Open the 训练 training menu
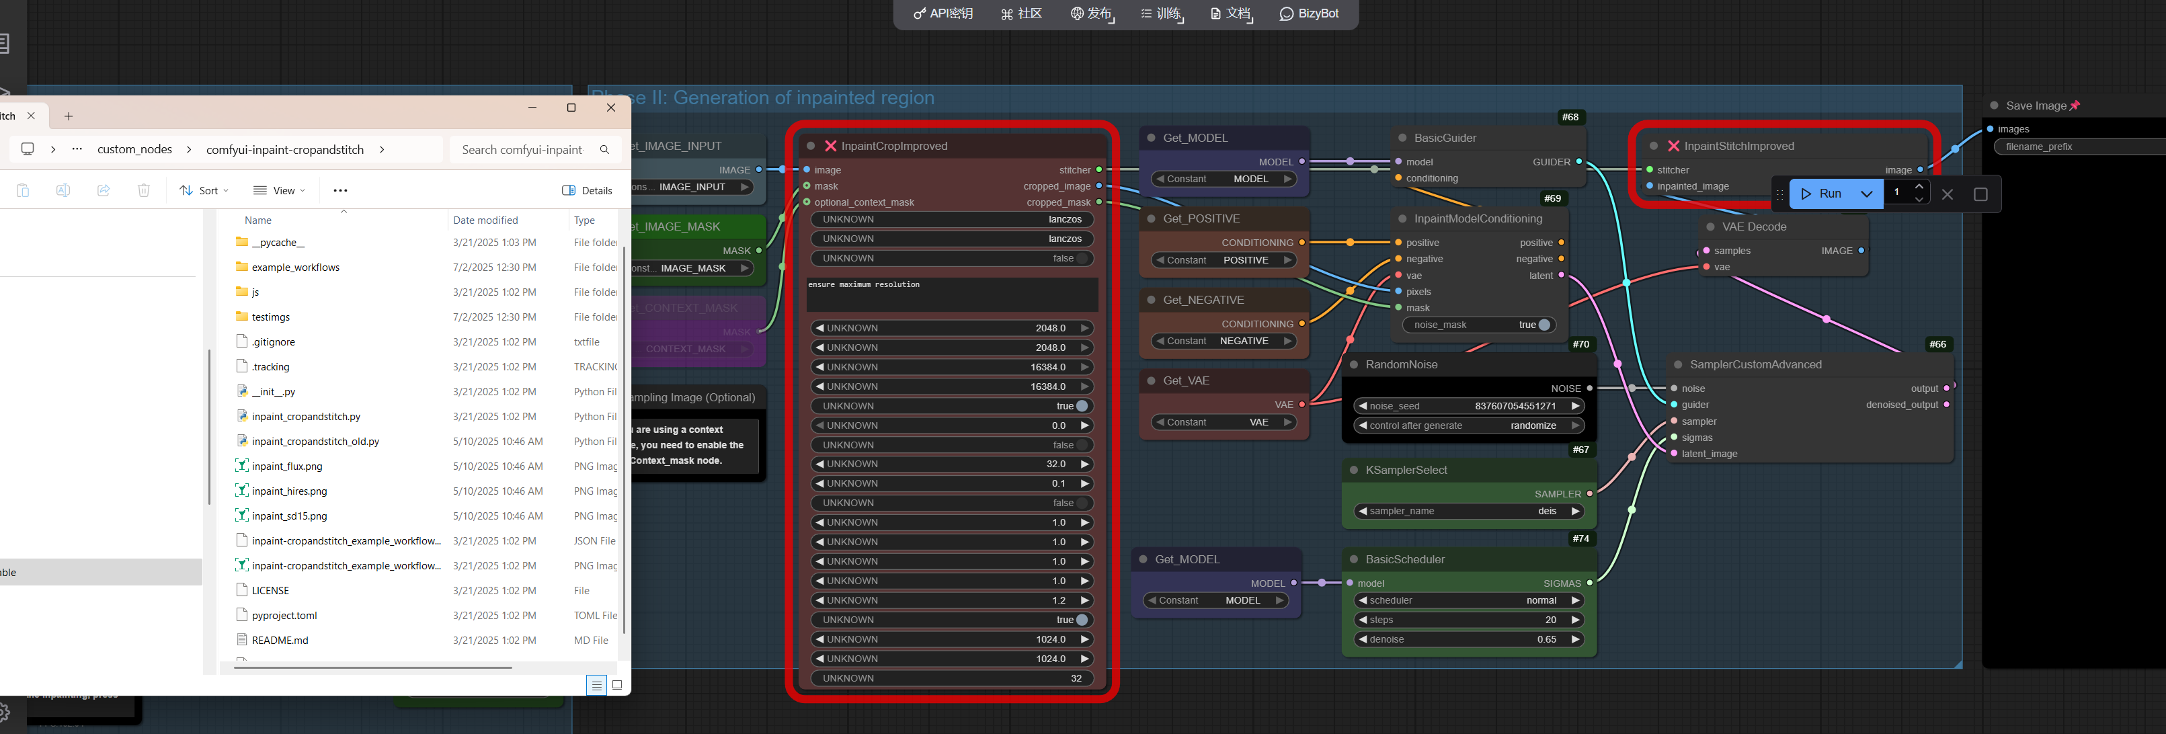This screenshot has width=2166, height=734. click(1161, 13)
